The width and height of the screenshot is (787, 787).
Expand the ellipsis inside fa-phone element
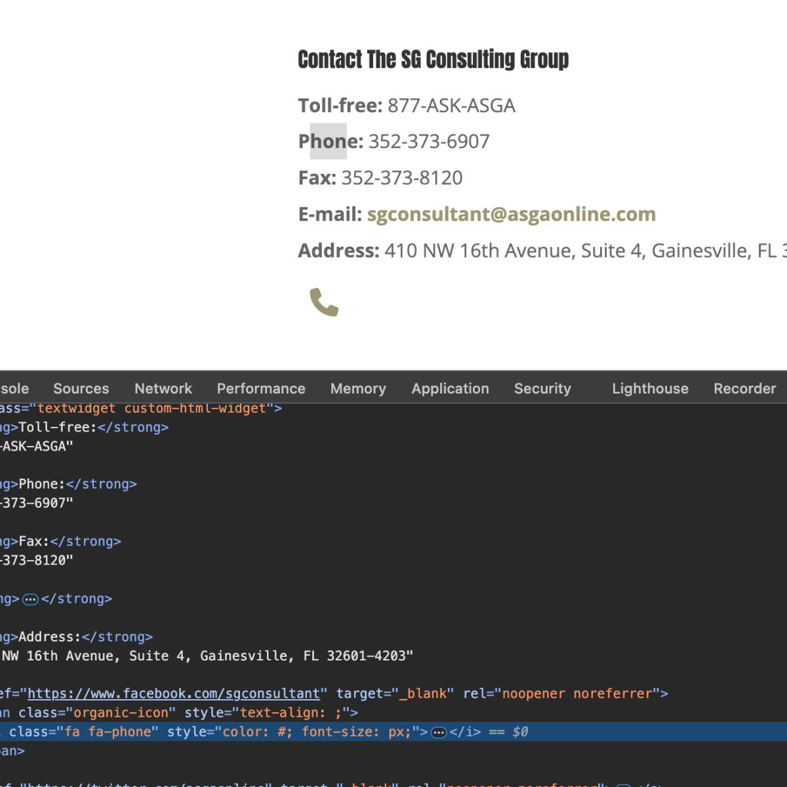pyautogui.click(x=438, y=732)
